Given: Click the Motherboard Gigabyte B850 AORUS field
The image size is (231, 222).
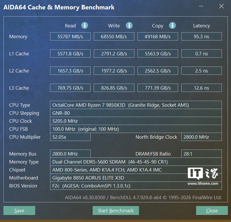Looking at the screenshot, I should [x=136, y=178].
